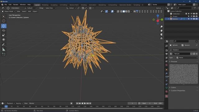This screenshot has width=199, height=112.
Task: Open the Material properties tab
Action: (167, 91)
